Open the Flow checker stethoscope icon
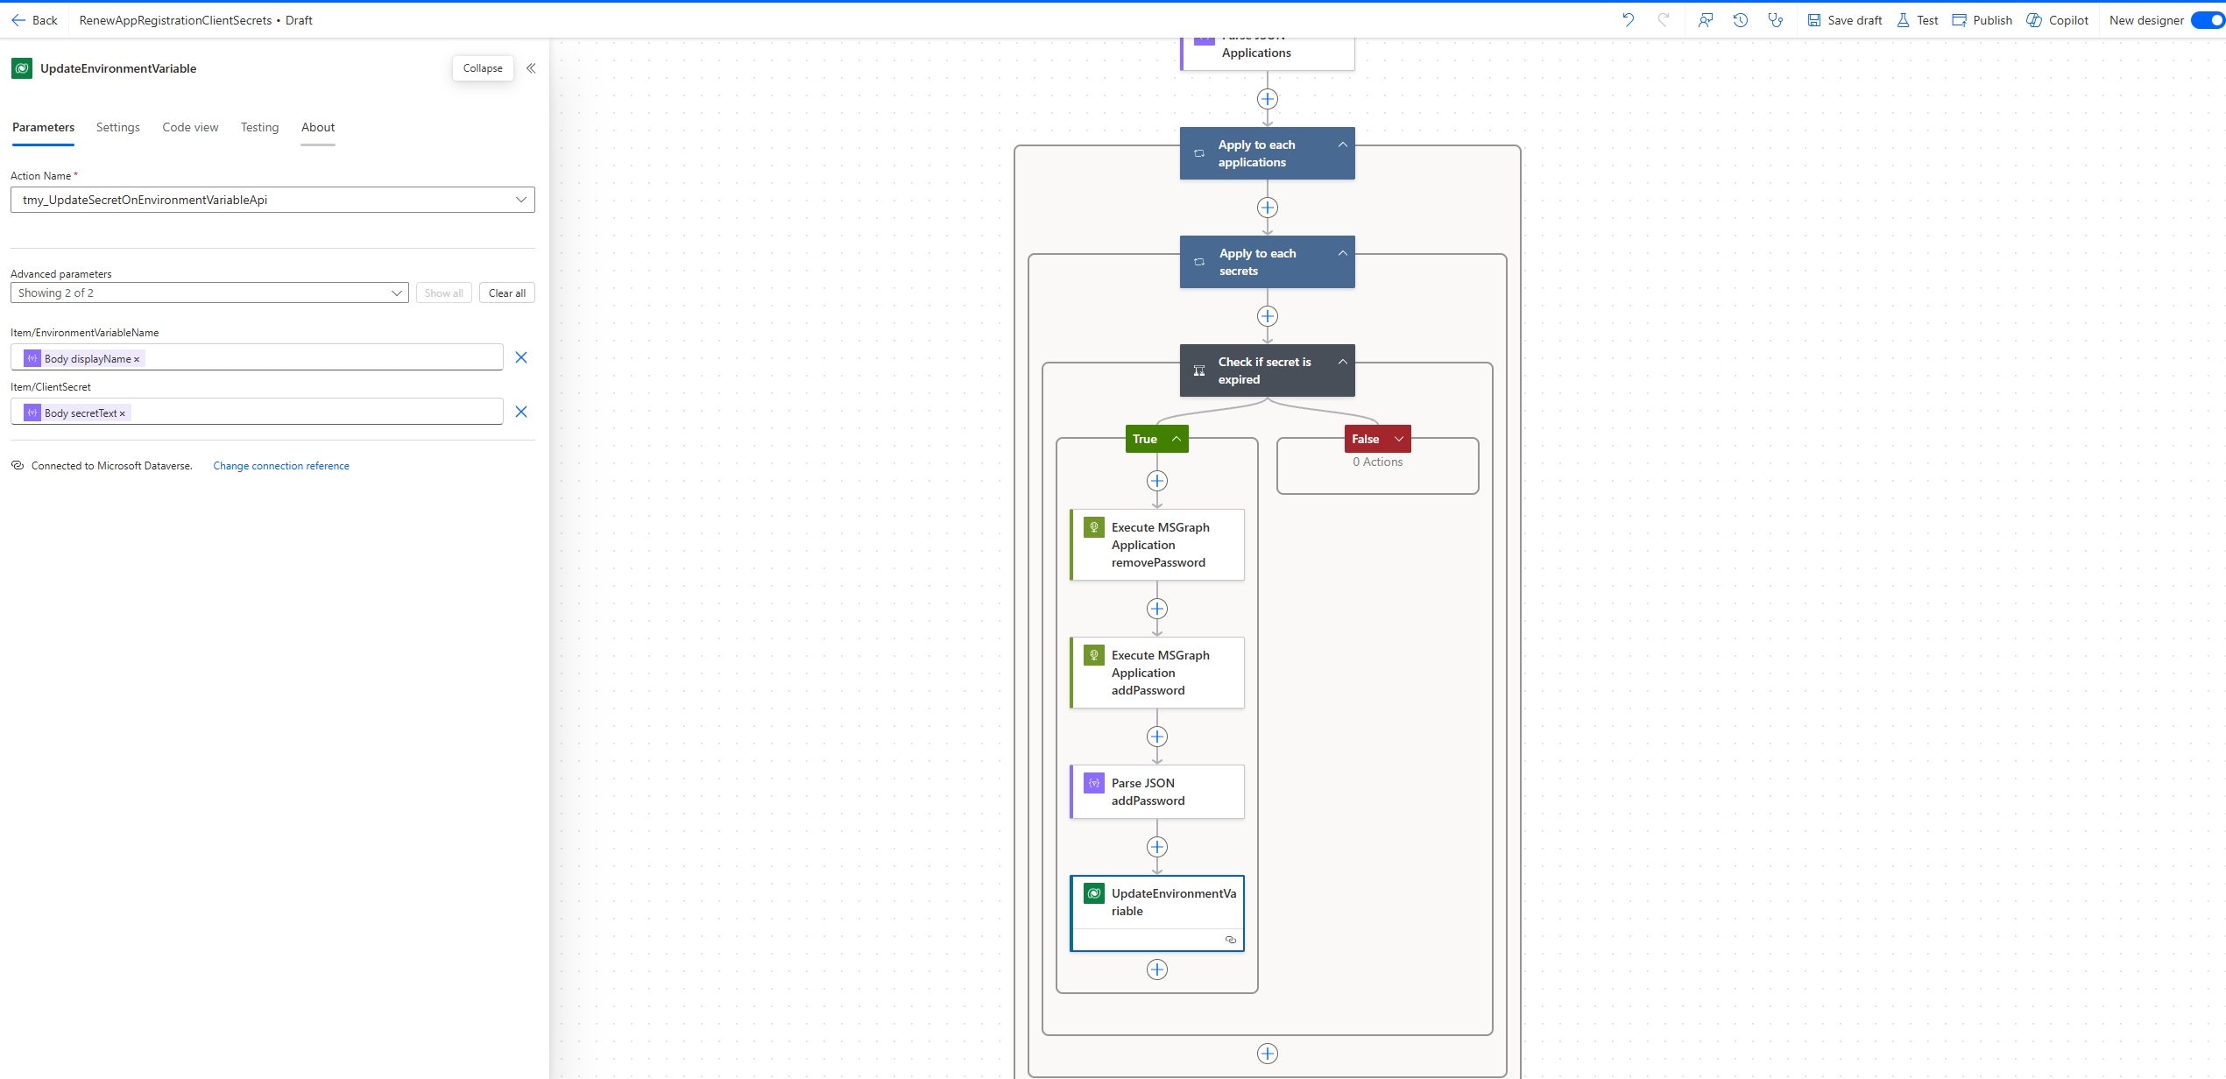The height and width of the screenshot is (1079, 2226). coord(1775,20)
